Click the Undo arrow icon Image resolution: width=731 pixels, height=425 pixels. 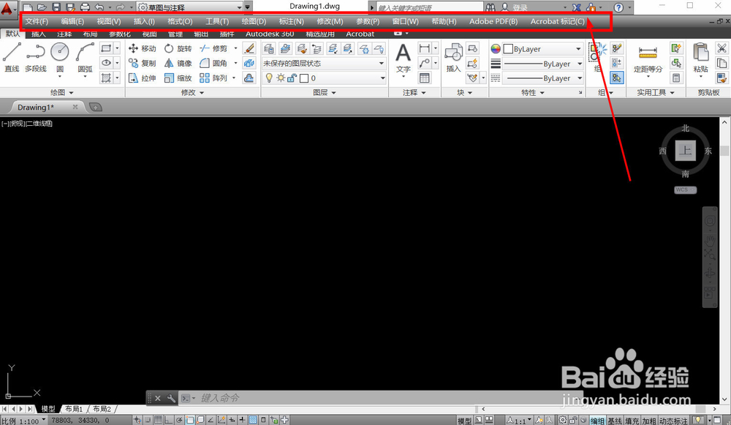click(x=99, y=7)
